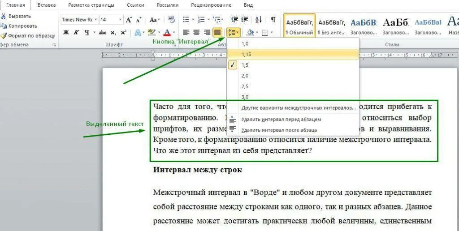Open the font size 14 dropdown
The image size is (459, 231).
pyautogui.click(x=120, y=20)
